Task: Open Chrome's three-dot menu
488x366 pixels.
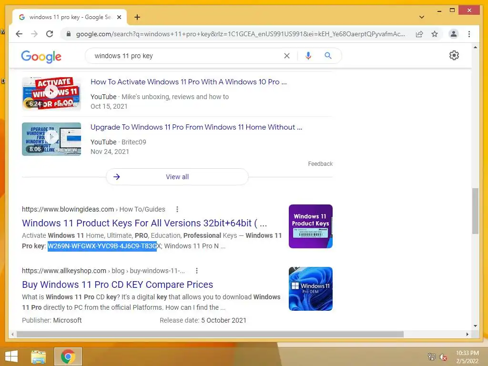Action: click(469, 34)
